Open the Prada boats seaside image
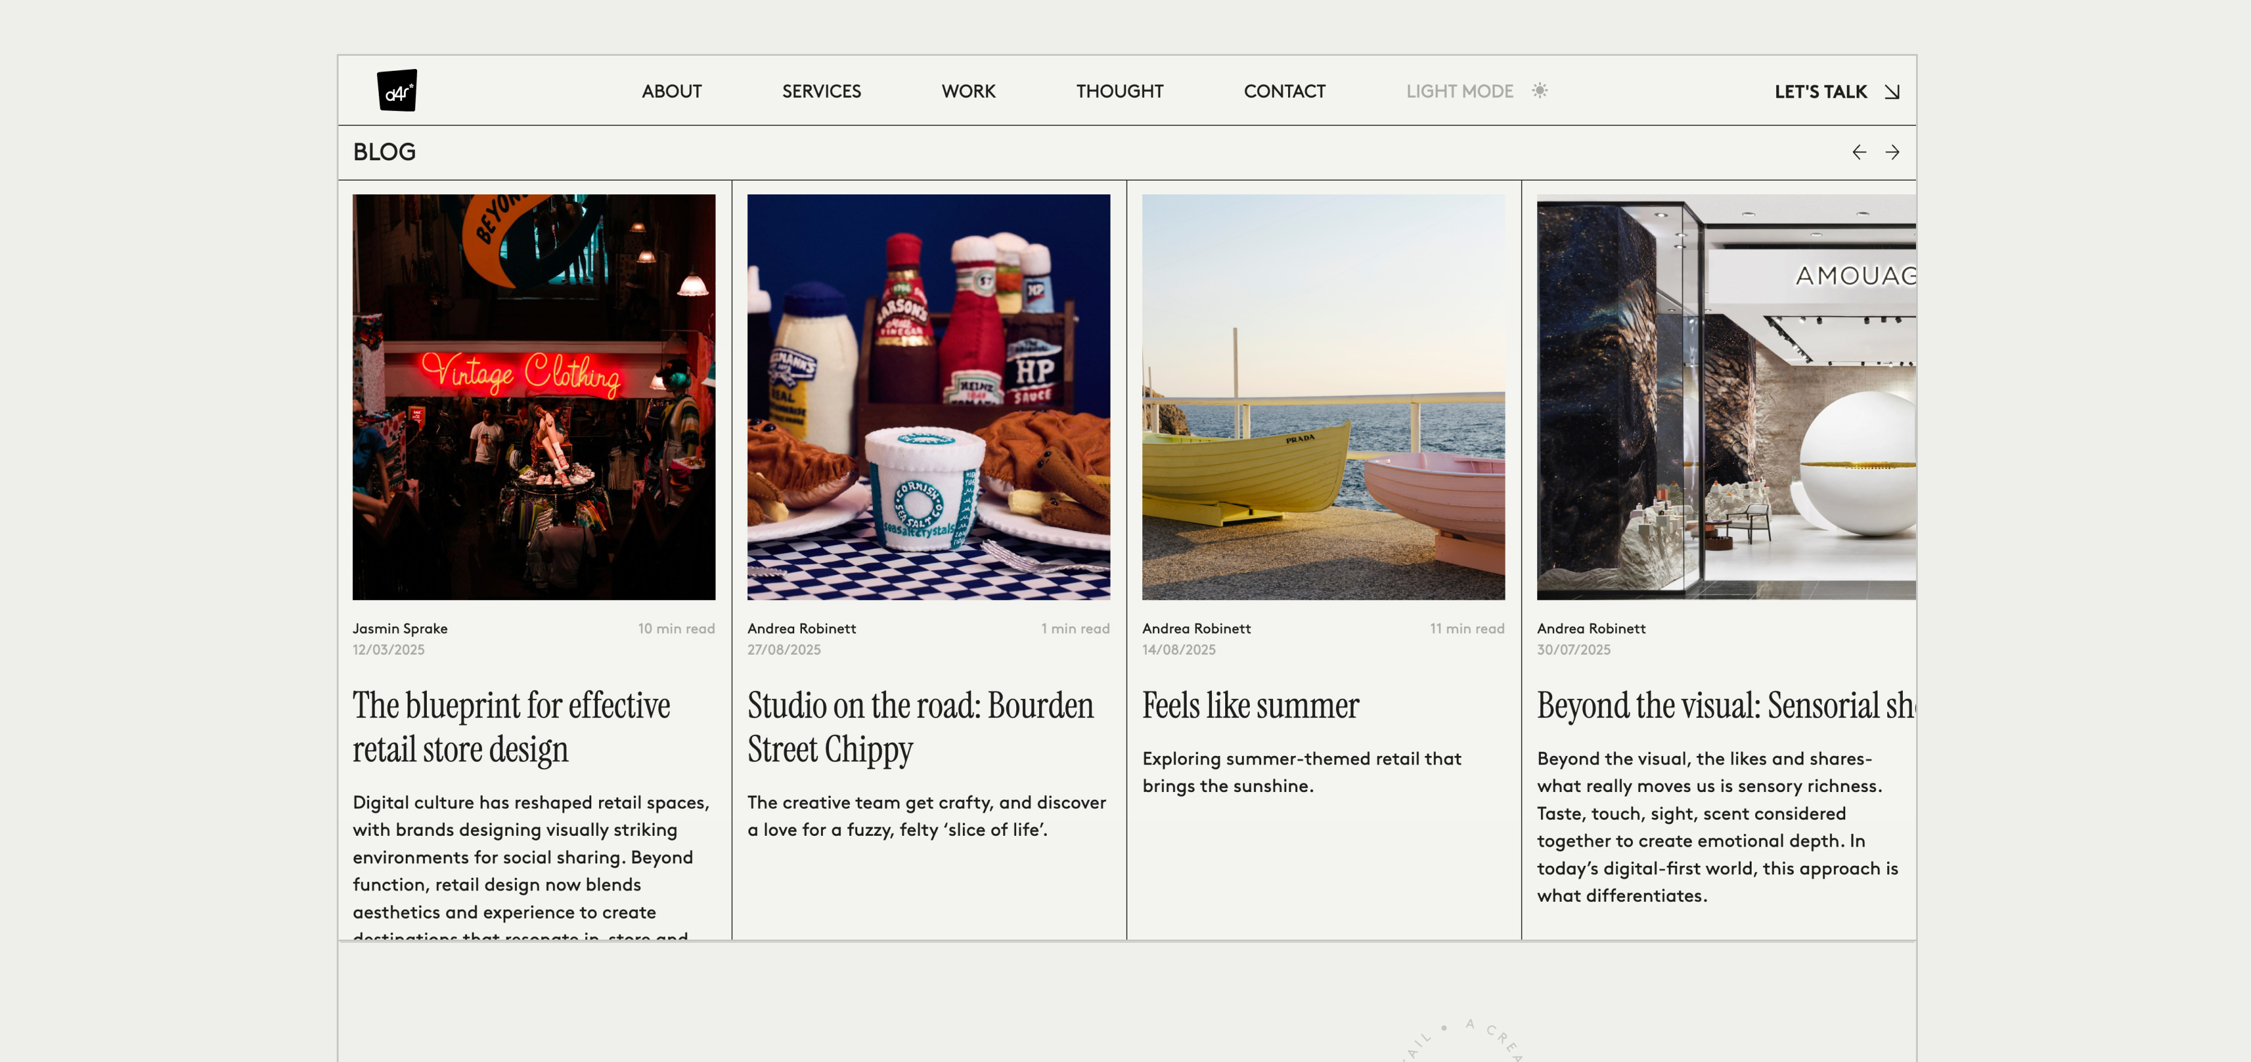 pos(1323,397)
